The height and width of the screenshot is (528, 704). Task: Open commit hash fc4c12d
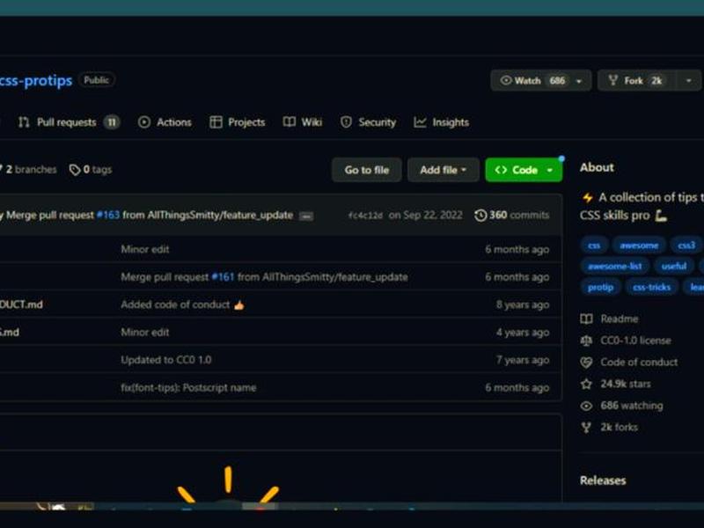pos(365,216)
